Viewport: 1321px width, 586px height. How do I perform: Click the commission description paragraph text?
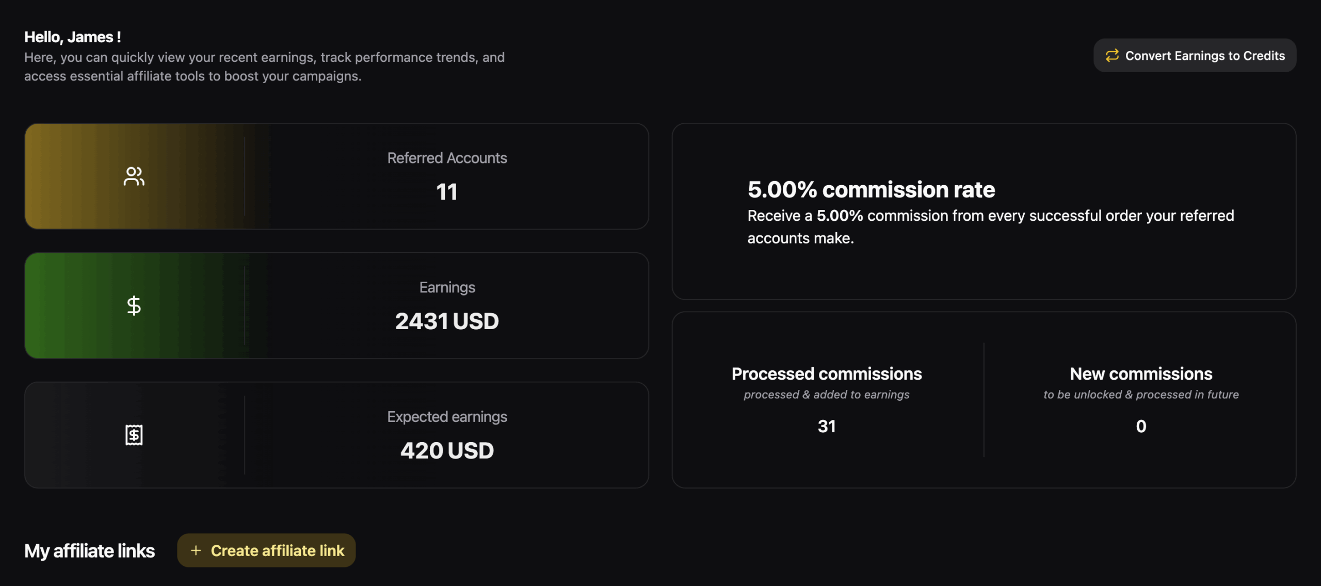pos(991,227)
